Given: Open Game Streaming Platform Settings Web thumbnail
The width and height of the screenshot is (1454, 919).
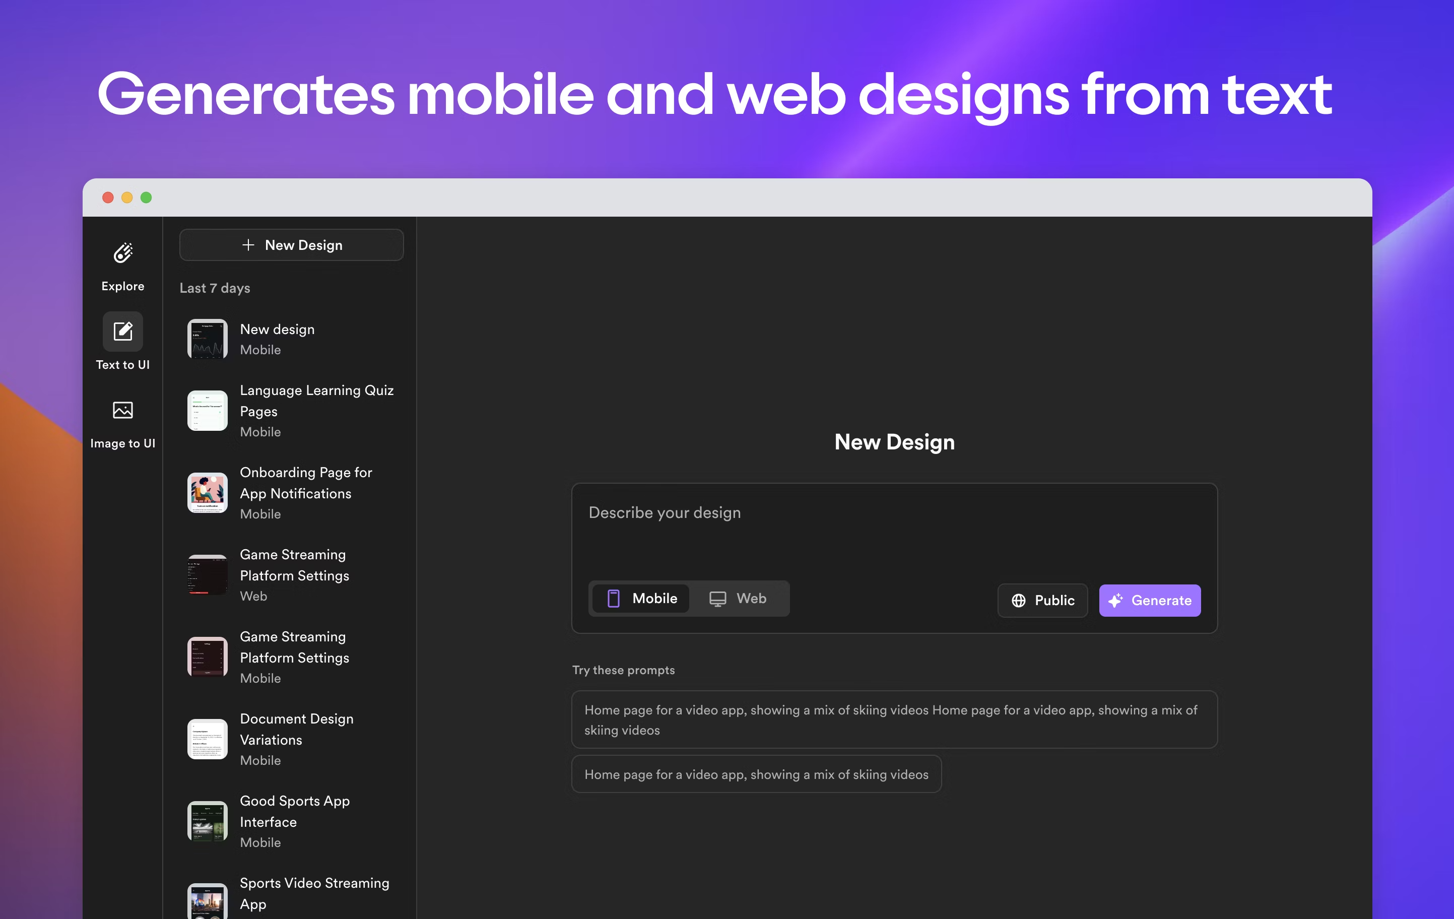Looking at the screenshot, I should (x=207, y=575).
